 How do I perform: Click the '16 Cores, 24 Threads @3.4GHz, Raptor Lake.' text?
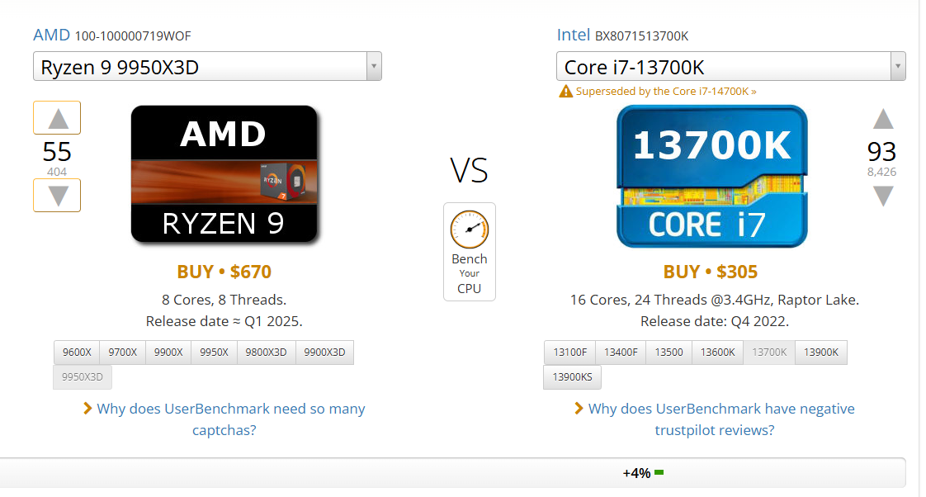[715, 300]
